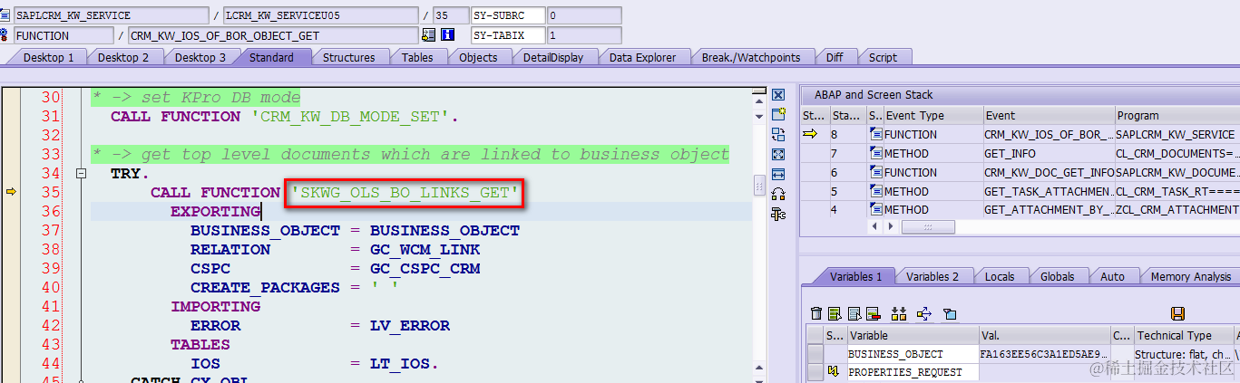Open the Tables tab
The height and width of the screenshot is (383, 1240).
click(x=417, y=57)
